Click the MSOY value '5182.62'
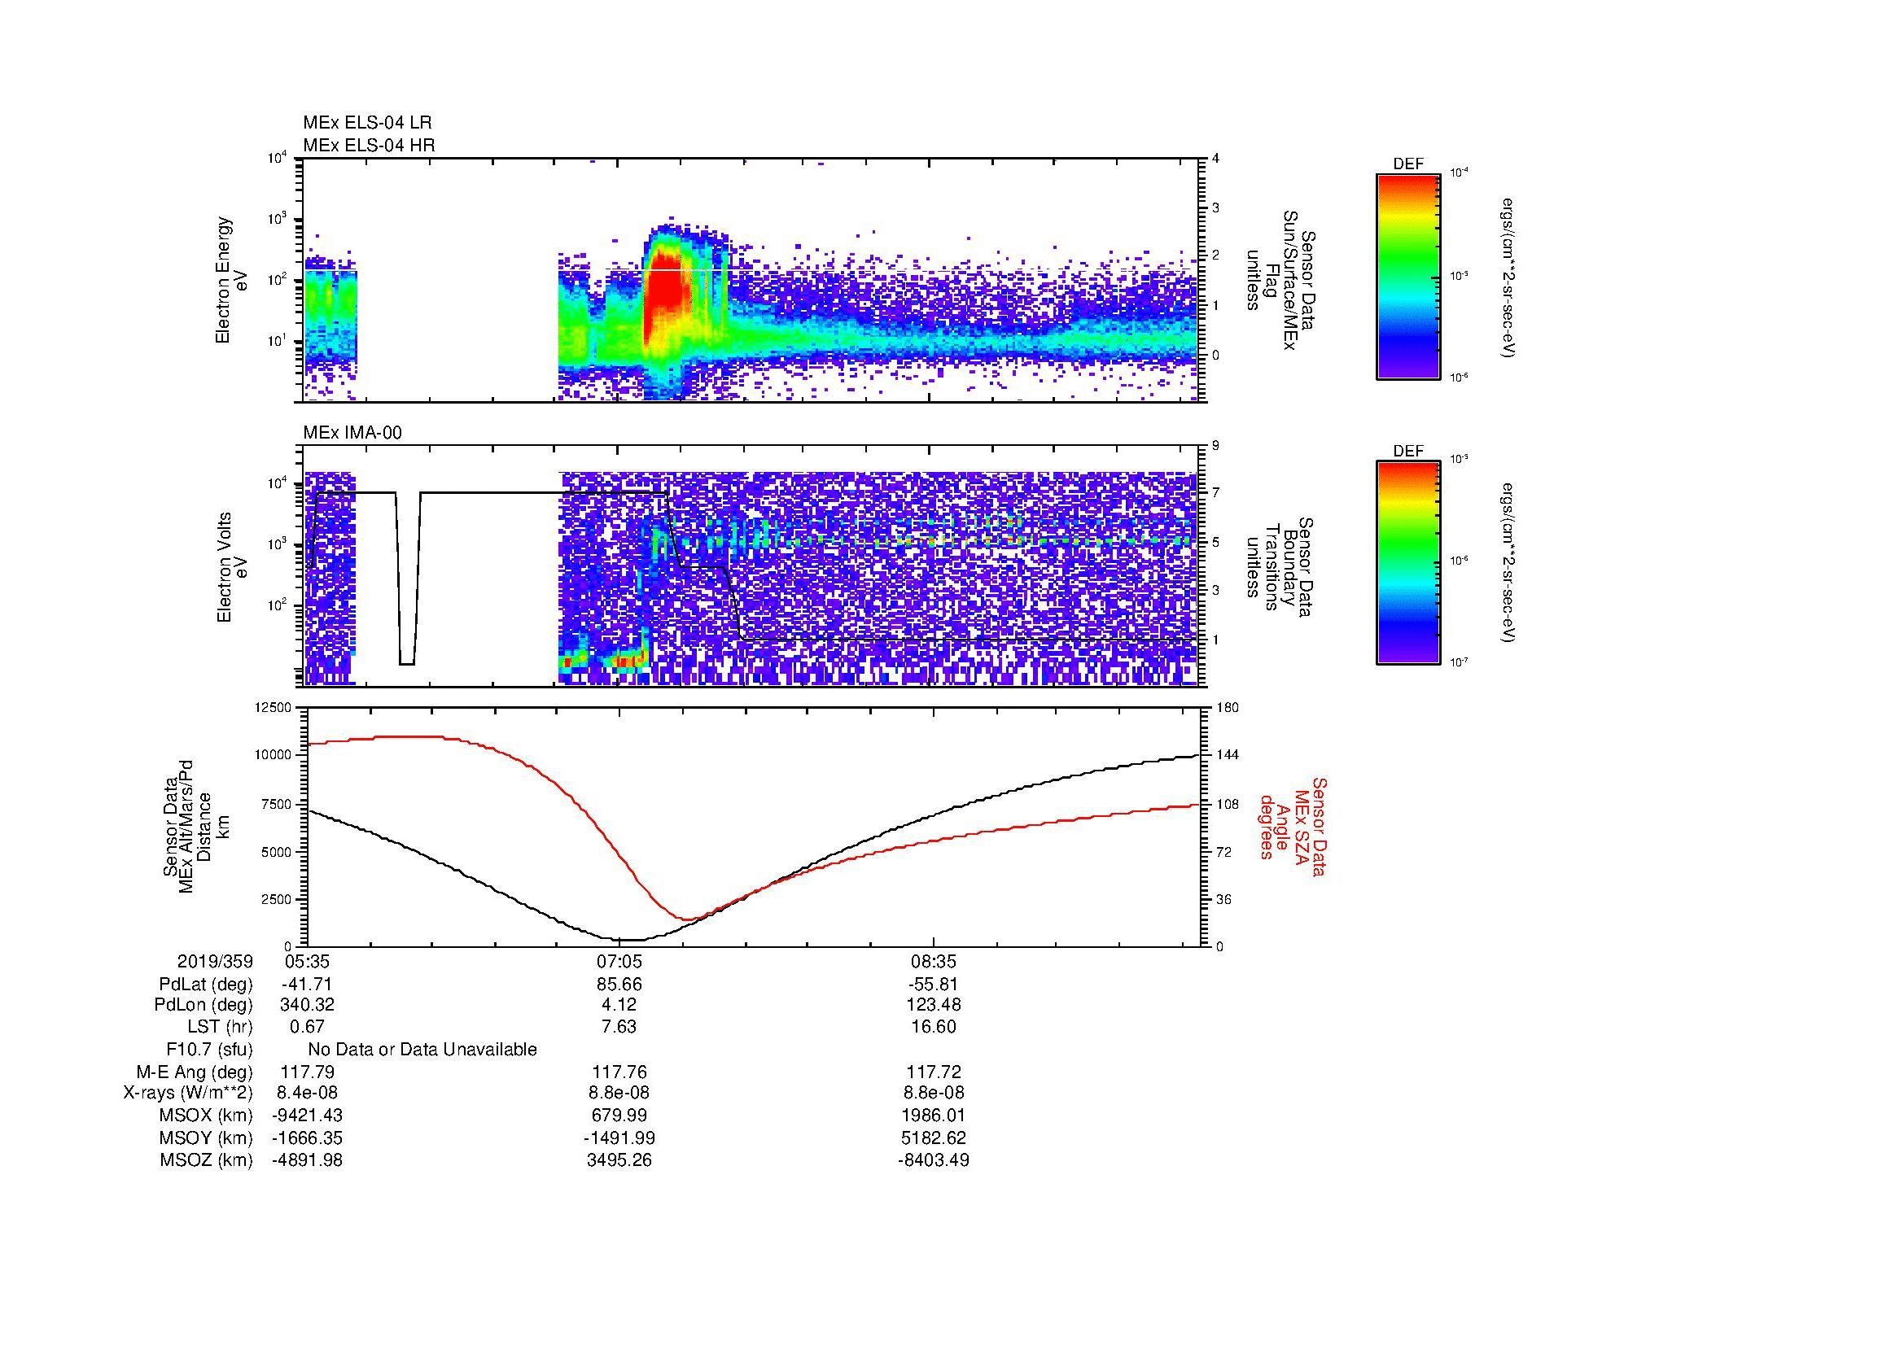The height and width of the screenshot is (1345, 1904). 934,1138
